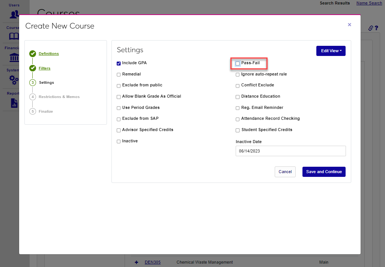The height and width of the screenshot is (267, 385).
Task: Click the Create New Course title
Action: [60, 26]
